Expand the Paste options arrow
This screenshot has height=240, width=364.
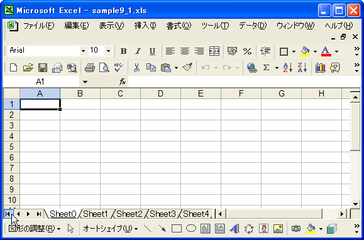tap(176, 68)
